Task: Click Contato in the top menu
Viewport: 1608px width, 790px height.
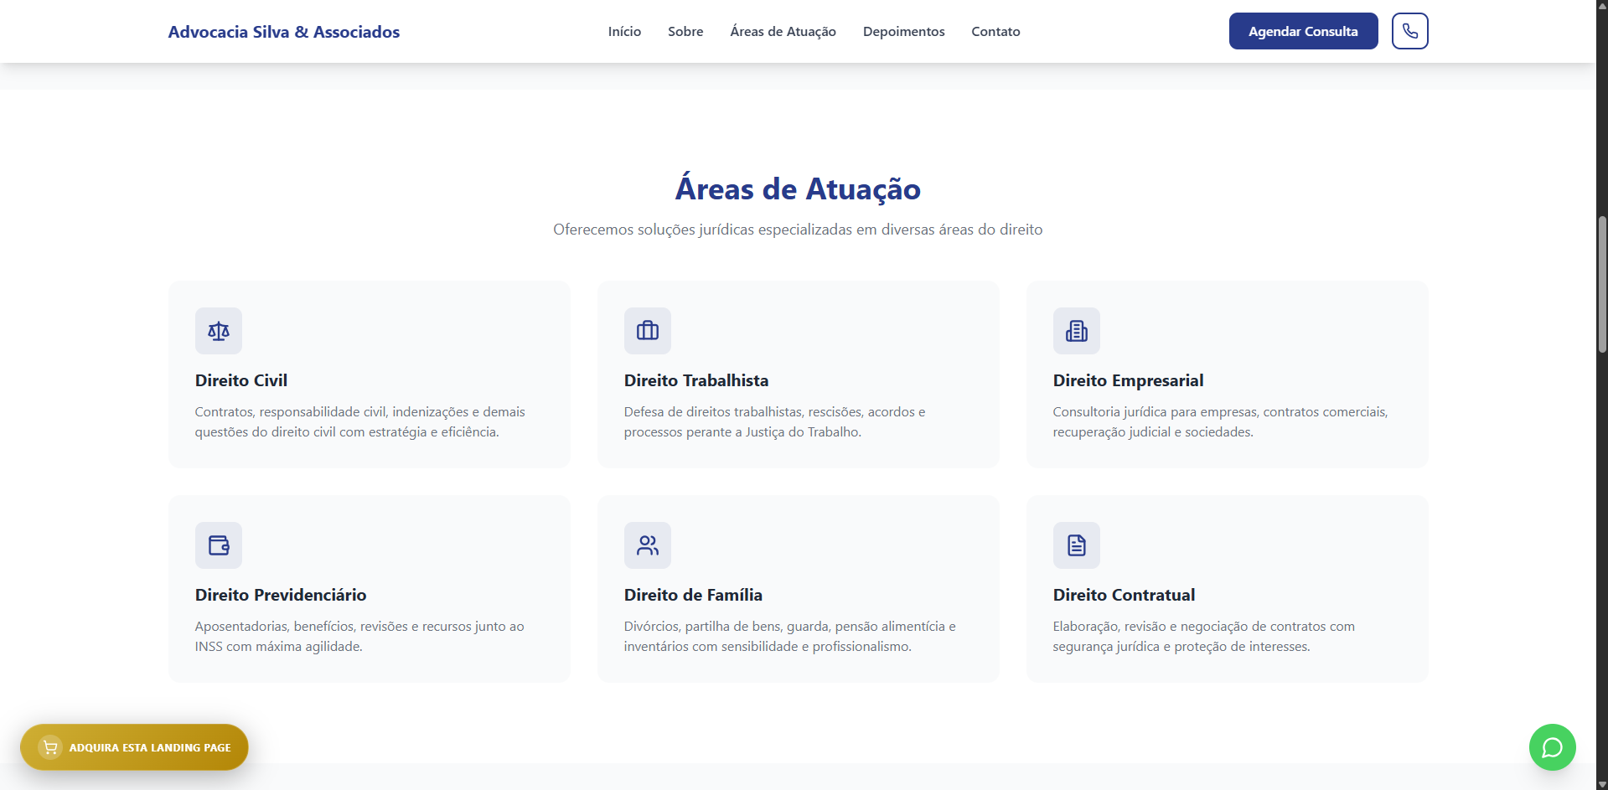Action: click(995, 31)
